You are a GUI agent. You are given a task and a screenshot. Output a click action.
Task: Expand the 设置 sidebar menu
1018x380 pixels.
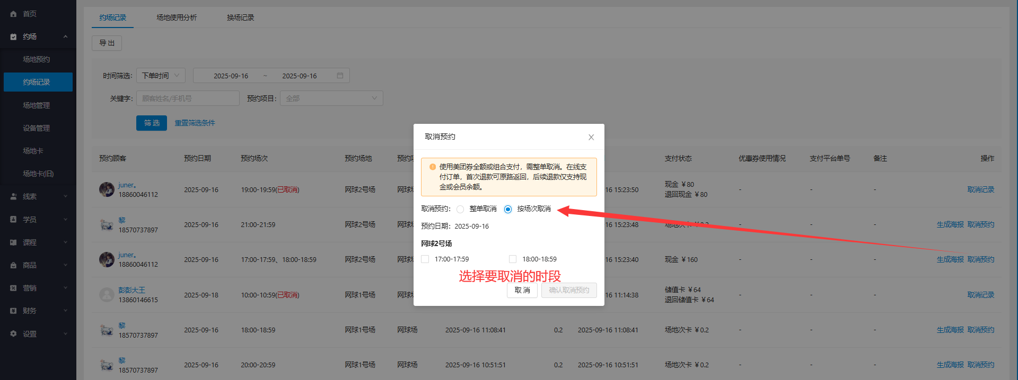tap(66, 334)
